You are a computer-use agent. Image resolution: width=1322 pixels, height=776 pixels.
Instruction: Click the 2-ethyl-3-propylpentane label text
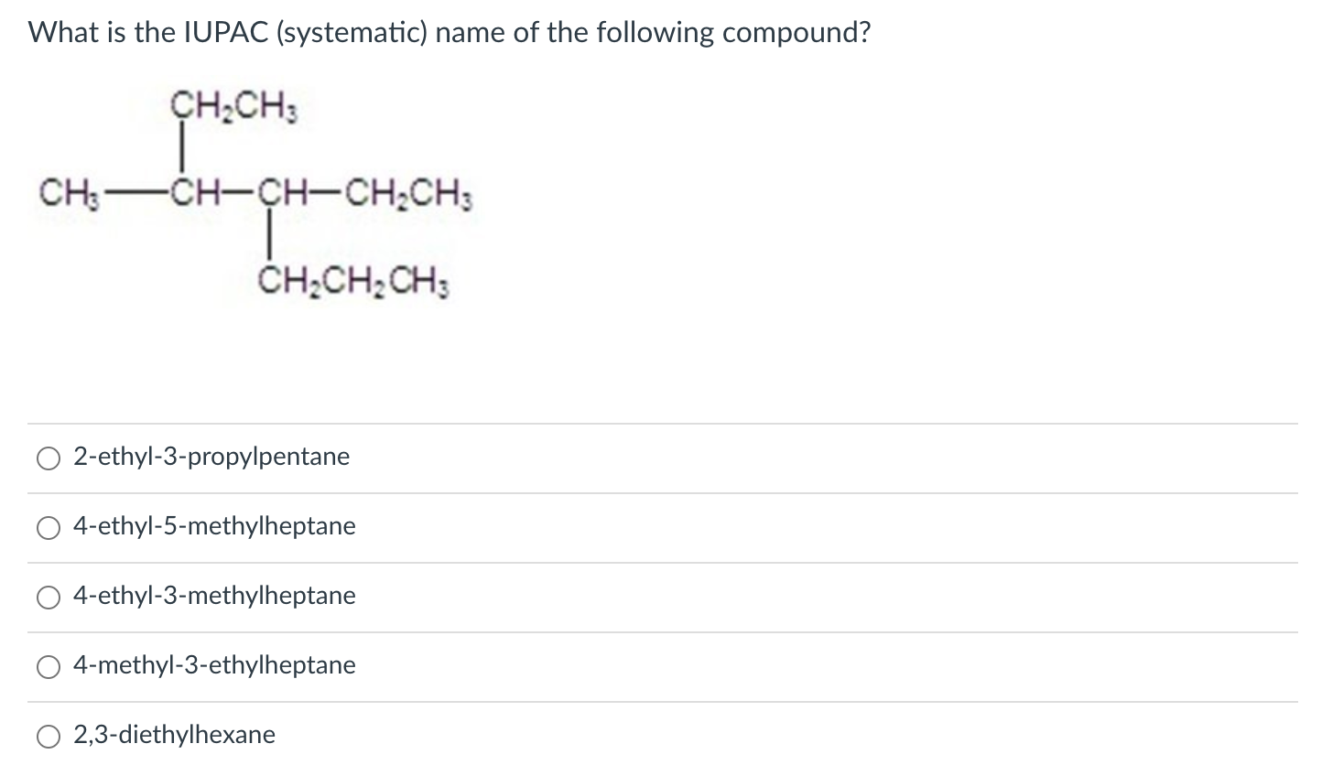tap(211, 457)
